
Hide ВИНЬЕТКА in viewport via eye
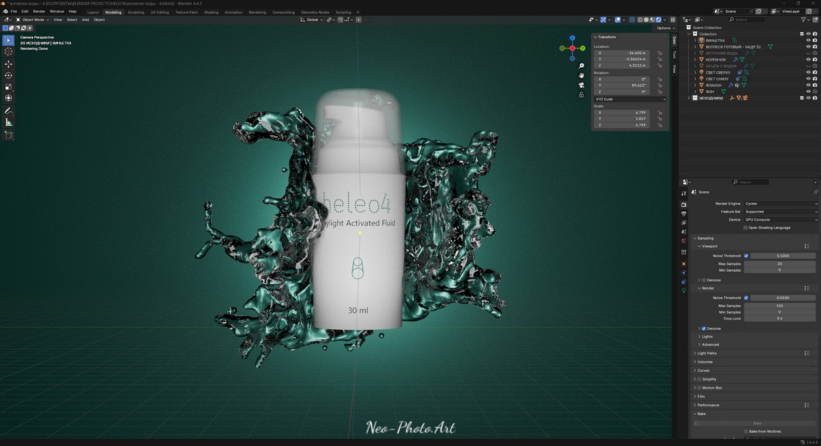point(808,40)
